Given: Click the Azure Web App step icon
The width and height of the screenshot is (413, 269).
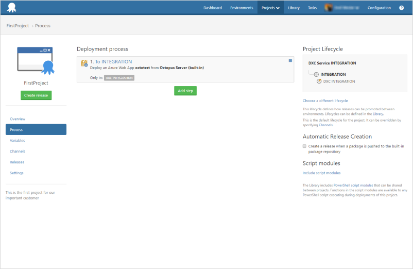Looking at the screenshot, I should tap(84, 63).
